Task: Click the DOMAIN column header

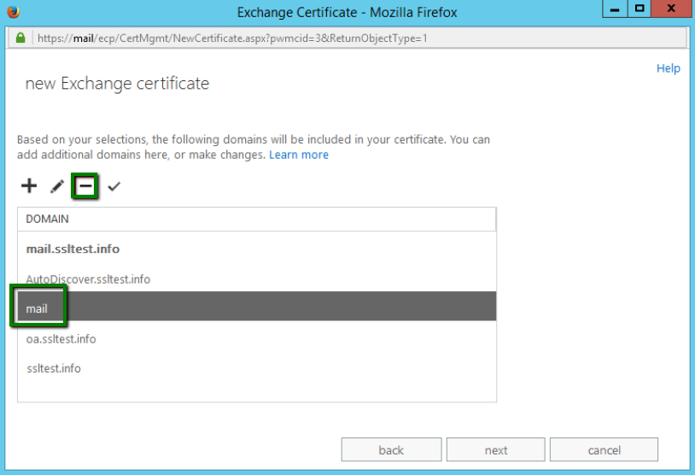Action: pos(257,219)
